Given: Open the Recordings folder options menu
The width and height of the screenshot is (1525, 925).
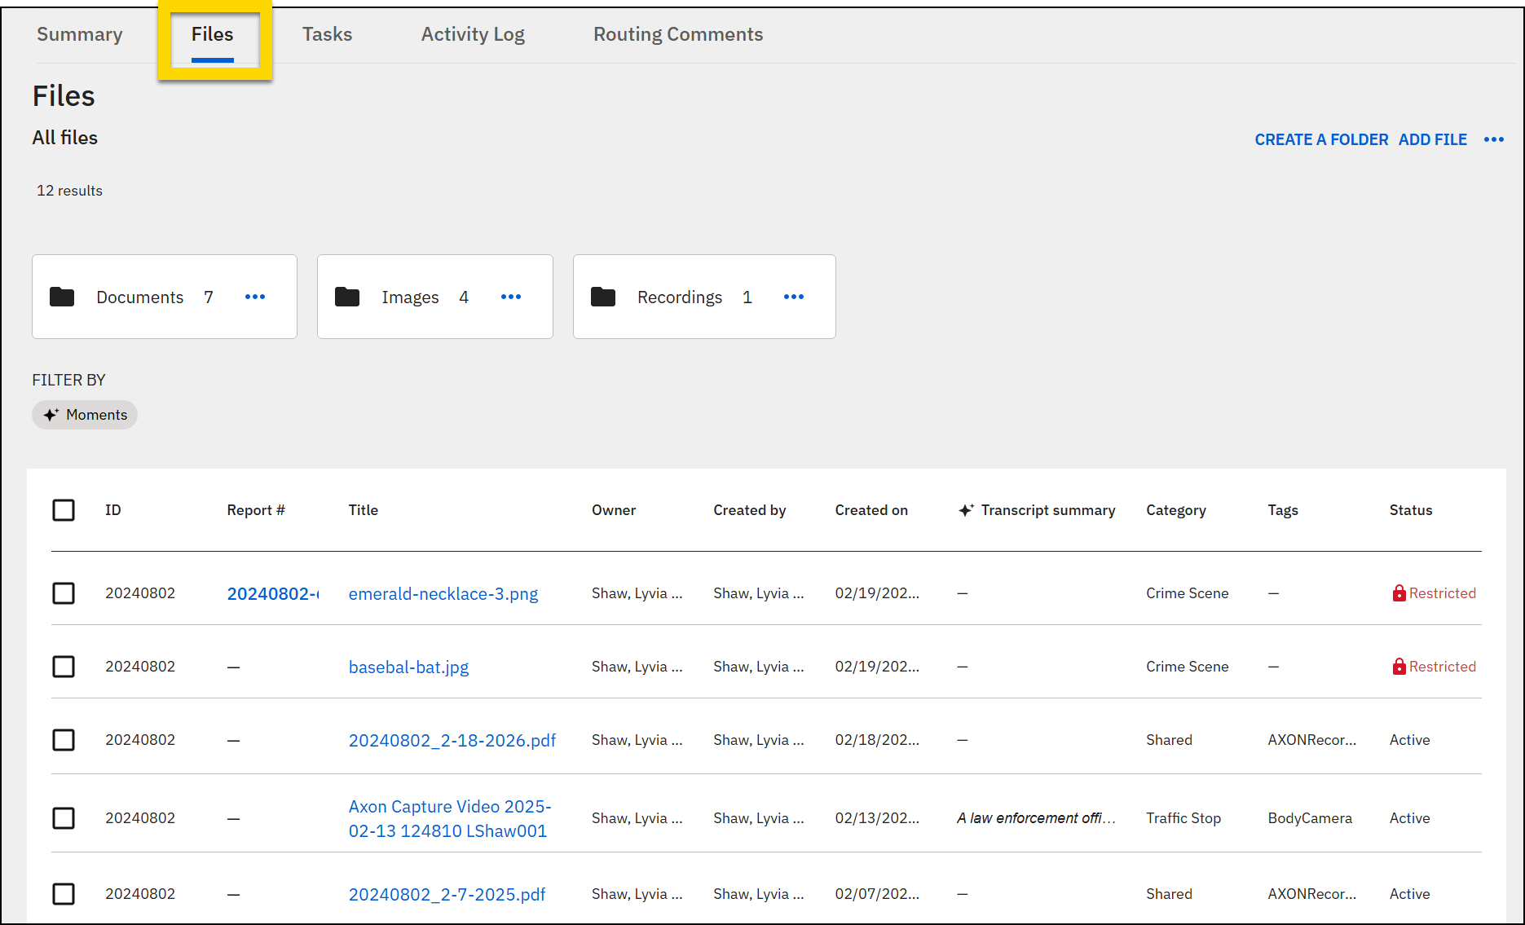Looking at the screenshot, I should coord(794,297).
